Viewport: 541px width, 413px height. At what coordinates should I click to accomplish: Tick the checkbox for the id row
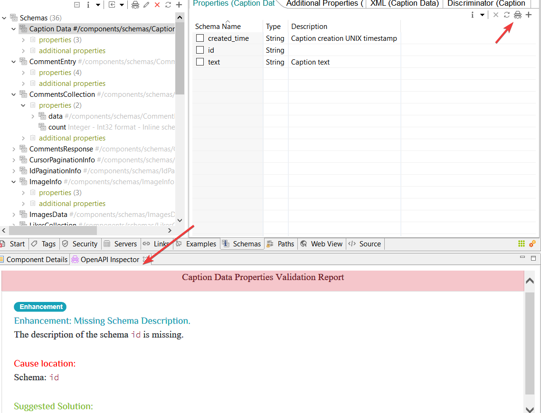pyautogui.click(x=200, y=50)
